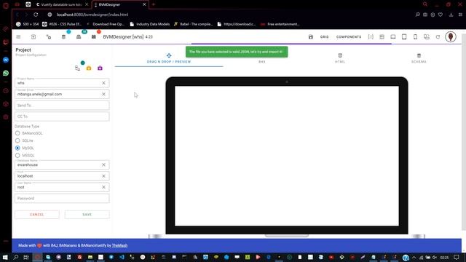Dismiss the green valid JSON notification
Viewport: 466px width, 262px height.
tap(237, 52)
